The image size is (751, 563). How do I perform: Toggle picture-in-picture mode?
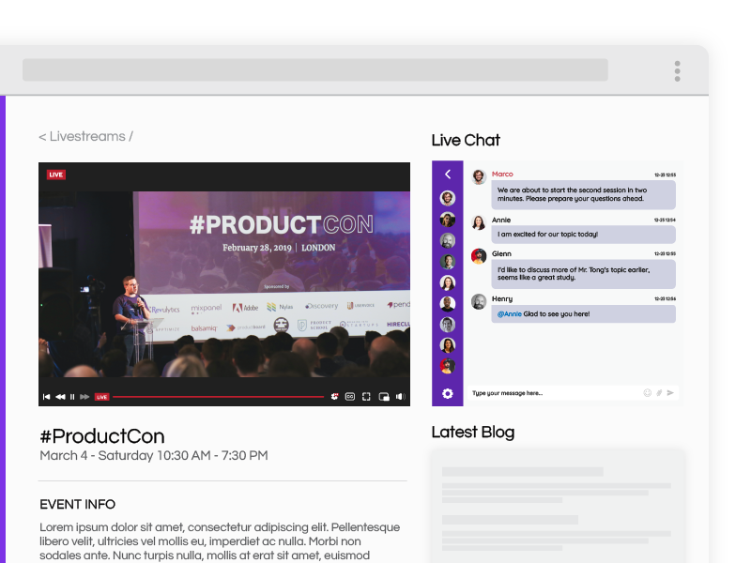click(x=384, y=397)
